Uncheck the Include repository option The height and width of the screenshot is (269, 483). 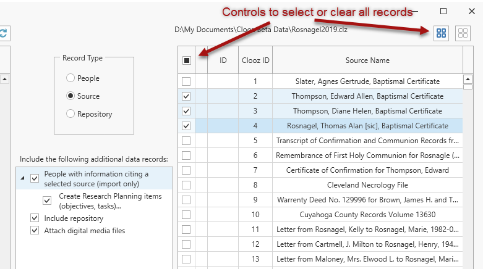(x=35, y=218)
